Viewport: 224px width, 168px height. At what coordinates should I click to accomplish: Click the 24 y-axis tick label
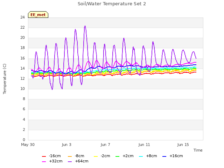(x=22, y=17)
